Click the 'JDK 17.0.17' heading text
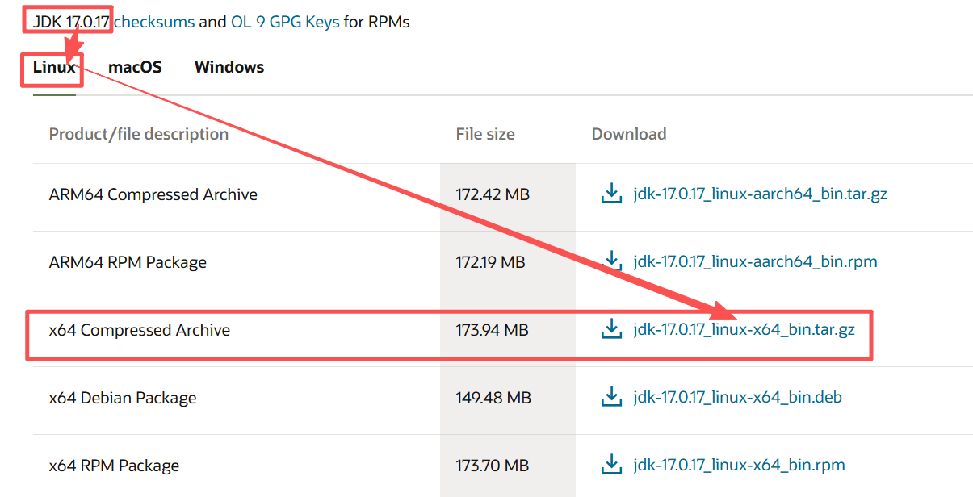The image size is (973, 497). click(71, 22)
